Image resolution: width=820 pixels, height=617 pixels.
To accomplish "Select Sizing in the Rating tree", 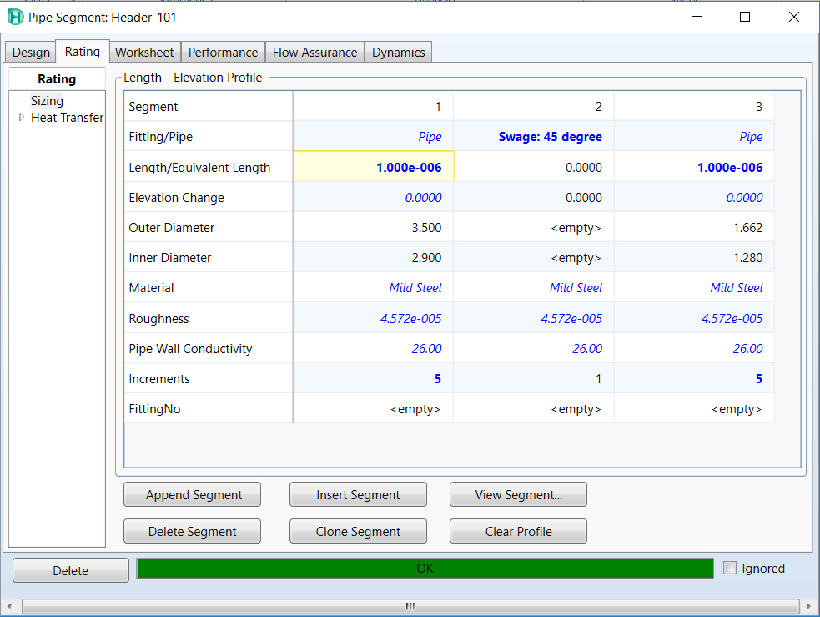I will point(47,100).
